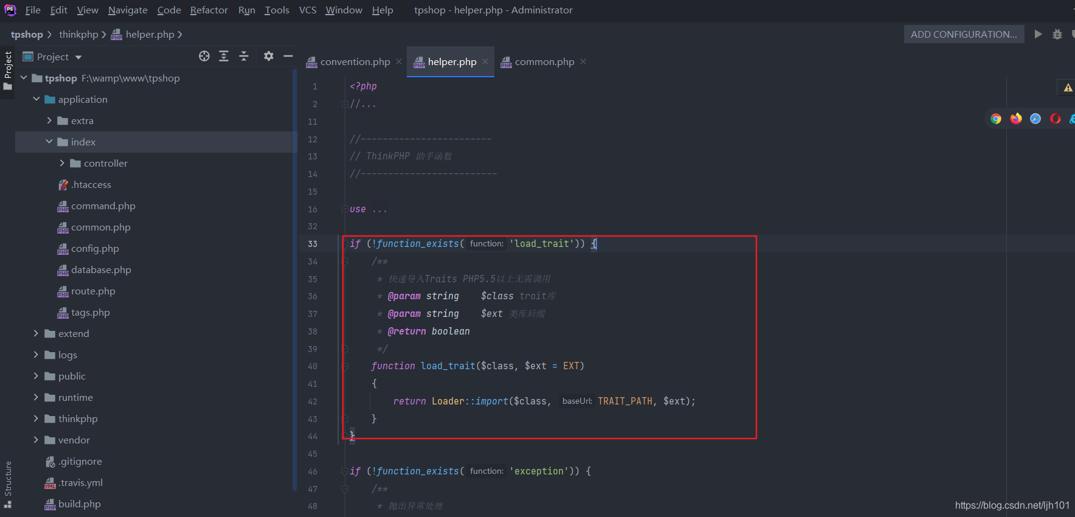This screenshot has width=1075, height=517.
Task: Click the Add Configuration button
Action: coord(964,34)
